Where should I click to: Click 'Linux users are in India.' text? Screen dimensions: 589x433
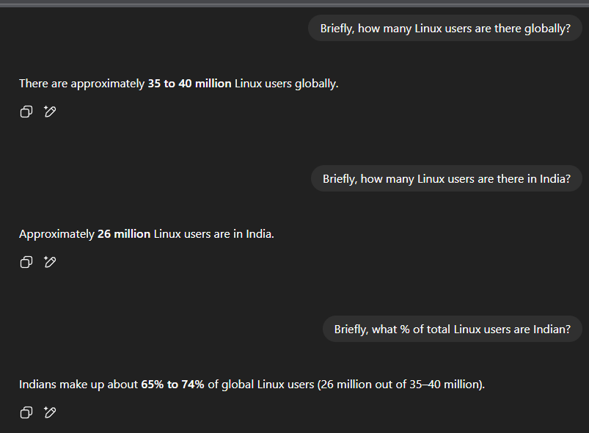point(213,234)
